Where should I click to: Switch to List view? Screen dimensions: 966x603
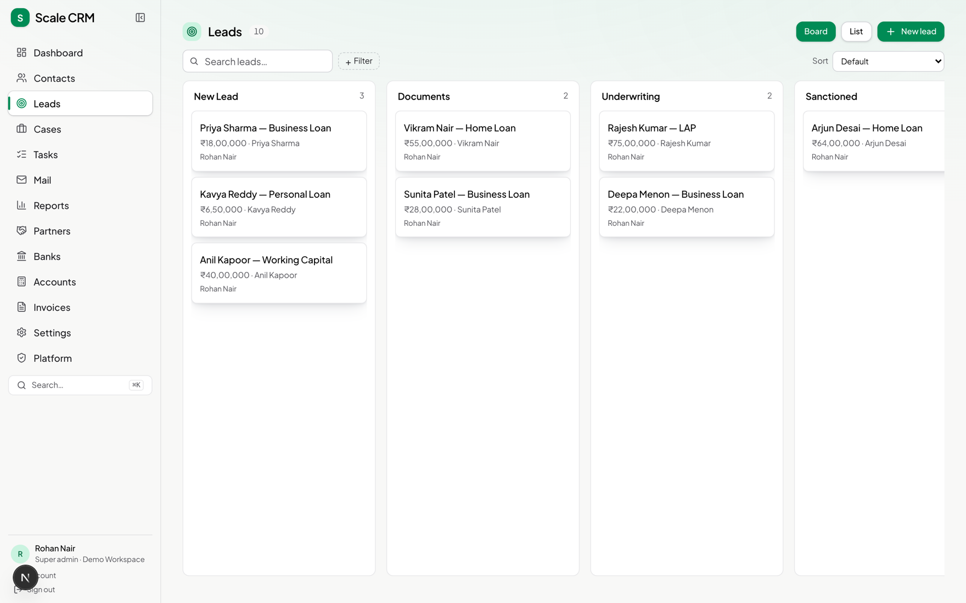856,32
